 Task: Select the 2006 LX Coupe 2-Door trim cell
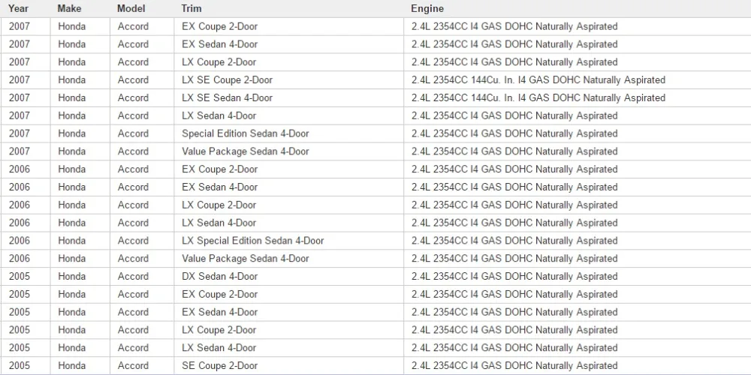click(x=289, y=205)
